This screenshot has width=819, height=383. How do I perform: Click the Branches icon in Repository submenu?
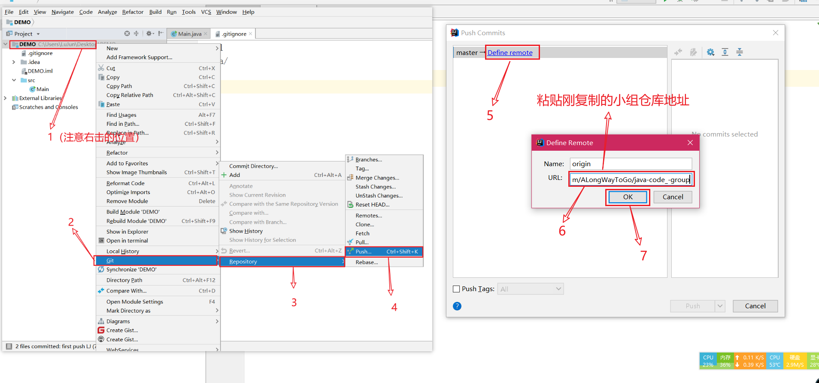click(350, 159)
